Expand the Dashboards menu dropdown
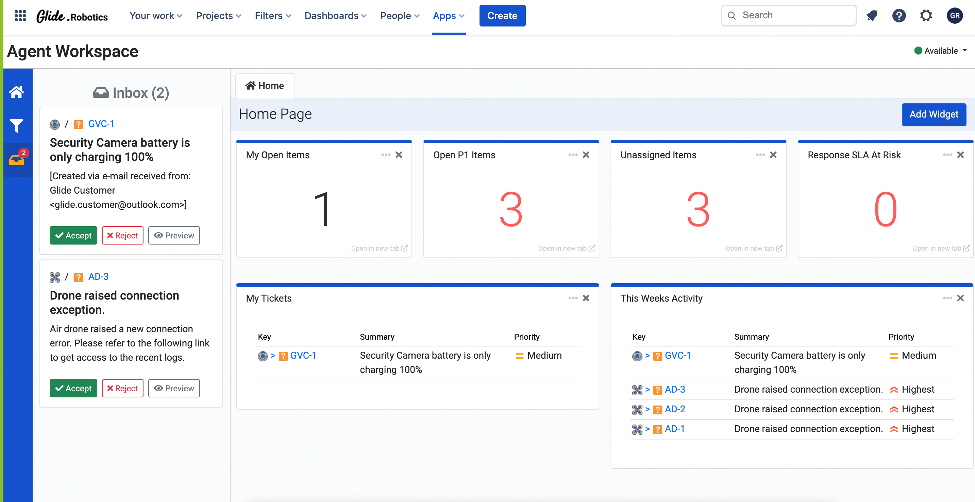Screen dimensions: 975x502 click(x=335, y=16)
